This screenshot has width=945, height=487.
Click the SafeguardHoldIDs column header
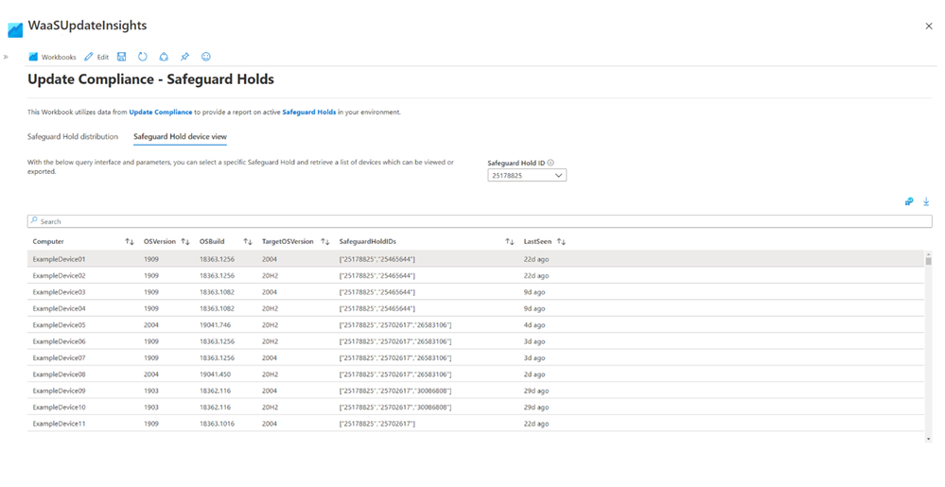point(368,242)
